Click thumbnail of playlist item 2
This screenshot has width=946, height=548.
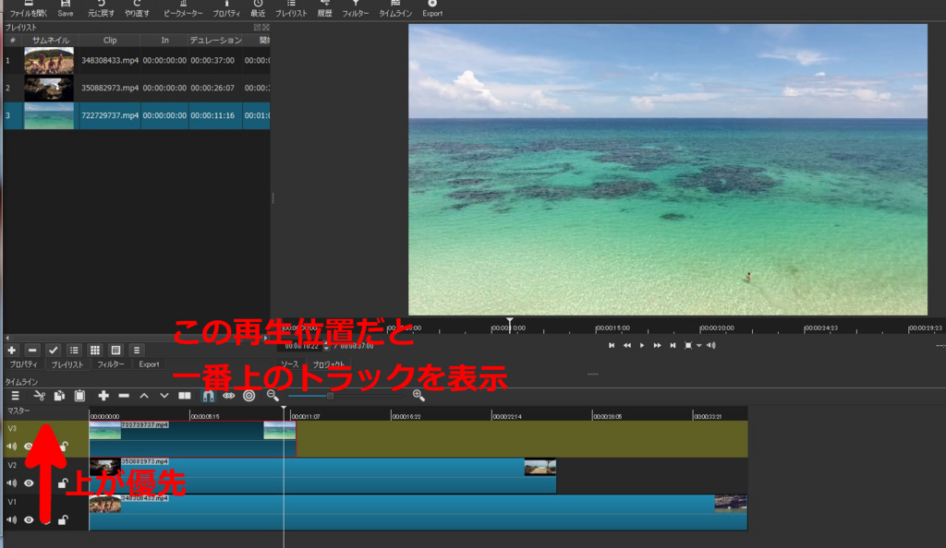point(49,88)
